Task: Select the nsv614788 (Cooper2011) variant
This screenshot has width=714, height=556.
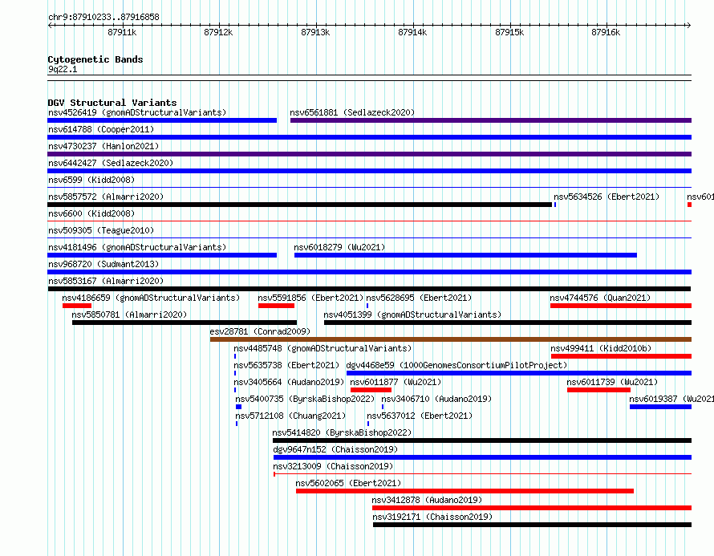Action: click(x=101, y=129)
